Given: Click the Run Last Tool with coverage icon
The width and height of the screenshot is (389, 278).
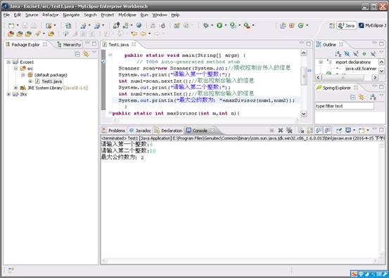Looking at the screenshot, I should 233,25.
